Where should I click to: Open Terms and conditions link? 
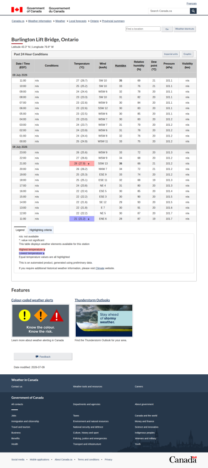[x=89, y=460]
